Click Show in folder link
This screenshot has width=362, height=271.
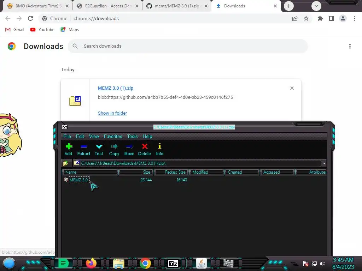pyautogui.click(x=112, y=113)
